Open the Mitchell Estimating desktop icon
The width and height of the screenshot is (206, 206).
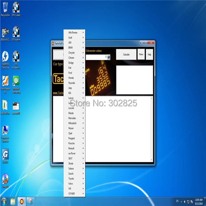16,84
